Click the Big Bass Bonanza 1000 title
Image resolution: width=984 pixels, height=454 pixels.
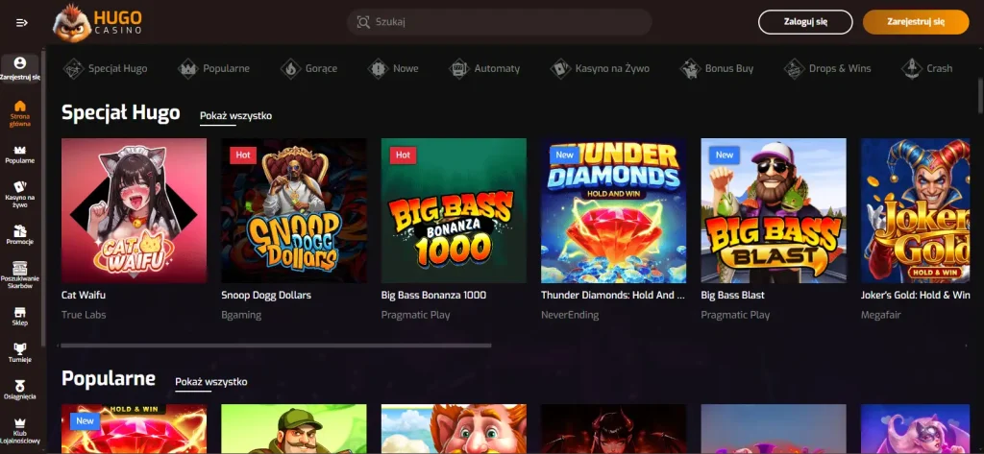(x=433, y=295)
